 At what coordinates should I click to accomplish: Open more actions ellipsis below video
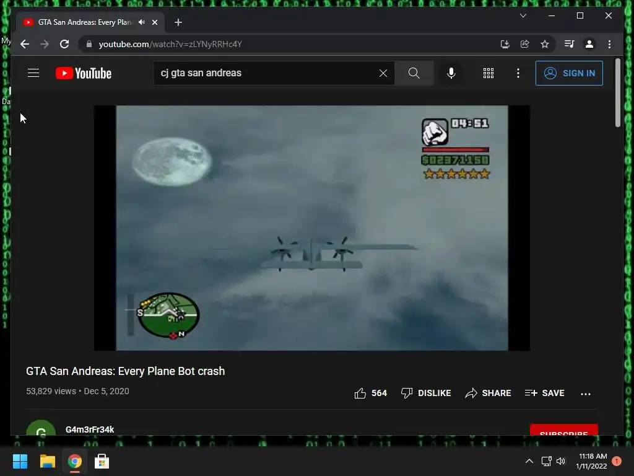coord(586,394)
